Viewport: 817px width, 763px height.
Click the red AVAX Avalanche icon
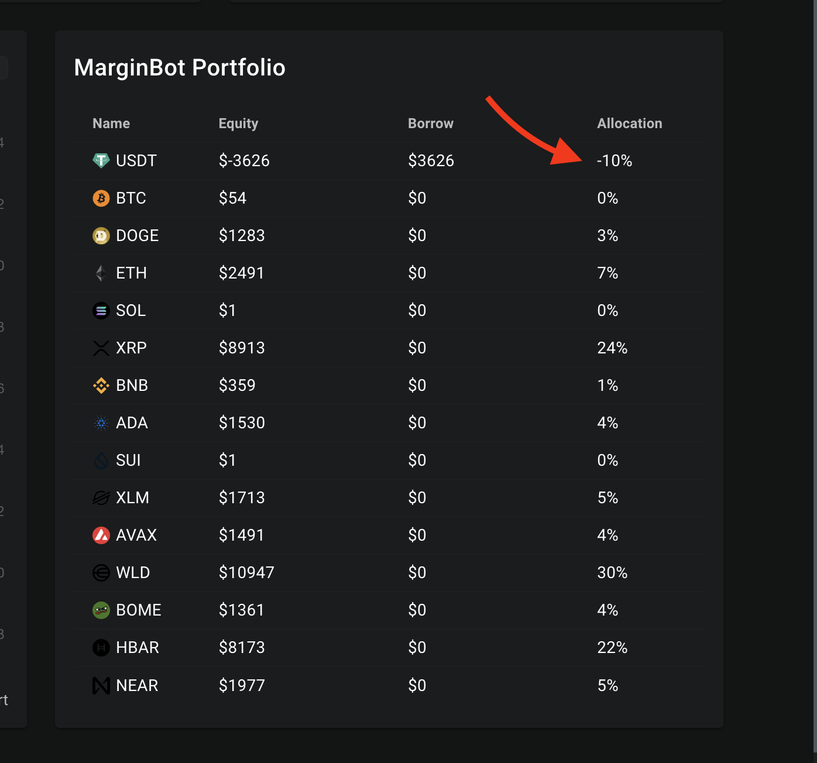point(101,535)
